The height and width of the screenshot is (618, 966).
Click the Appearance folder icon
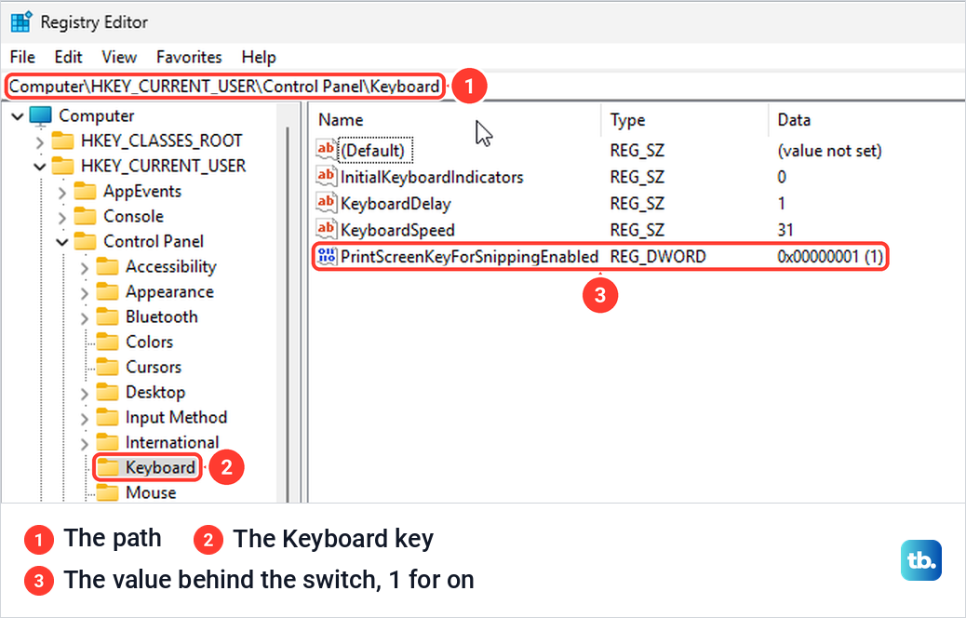pyautogui.click(x=107, y=291)
